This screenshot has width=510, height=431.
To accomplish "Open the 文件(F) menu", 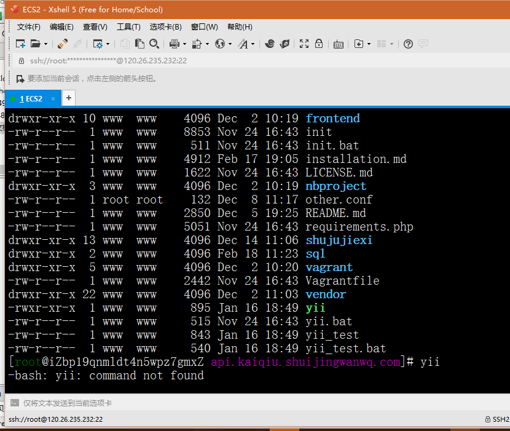I will tap(28, 27).
